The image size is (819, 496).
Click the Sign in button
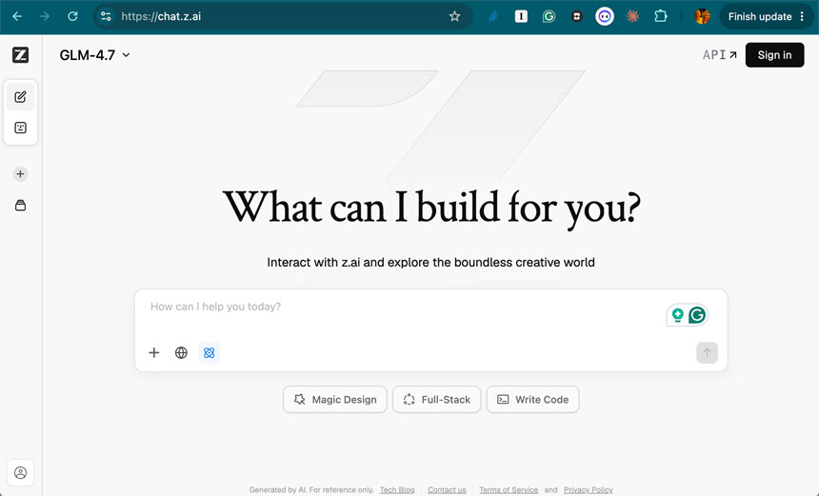(774, 55)
